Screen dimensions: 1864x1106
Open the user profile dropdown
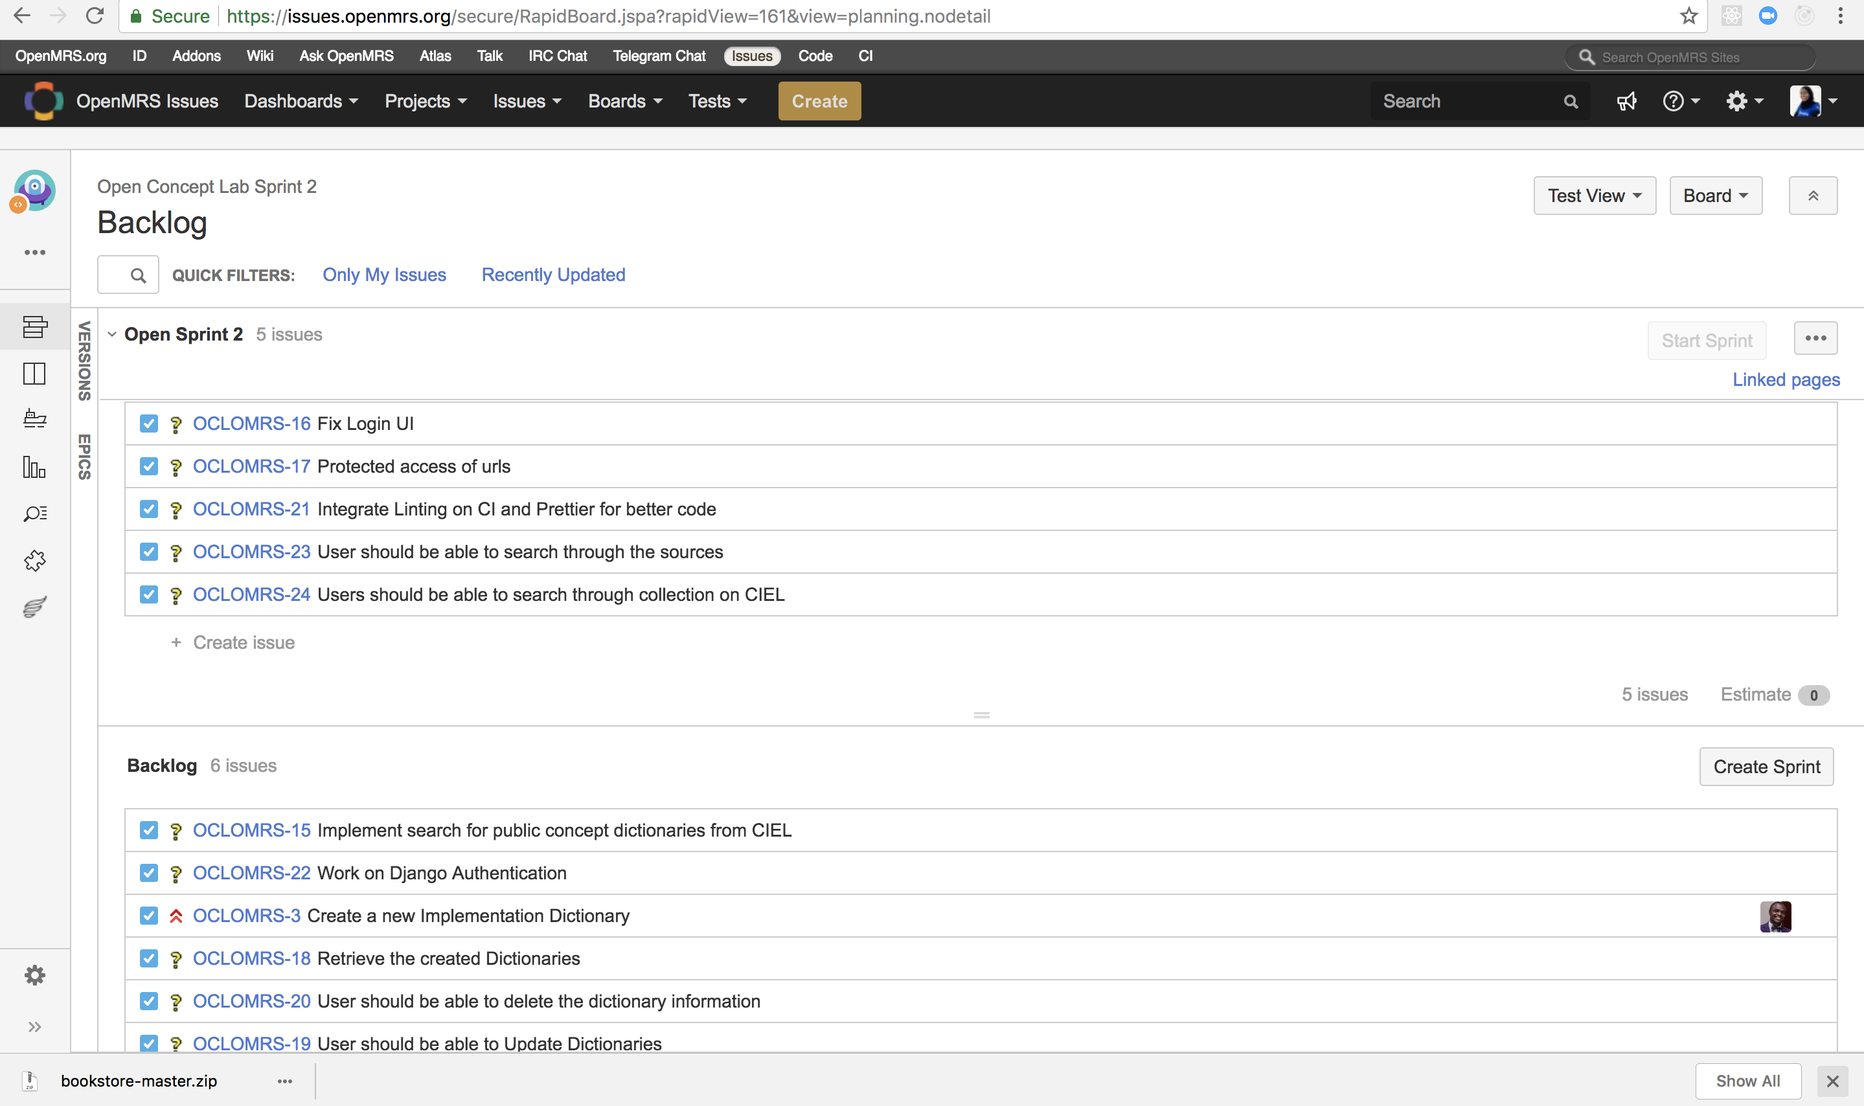tap(1813, 102)
